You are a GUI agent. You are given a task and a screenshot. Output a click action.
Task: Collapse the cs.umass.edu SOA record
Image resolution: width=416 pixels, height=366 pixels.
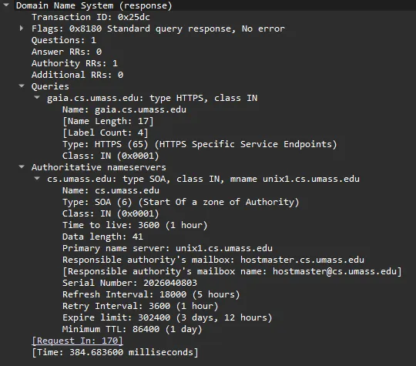(37, 178)
